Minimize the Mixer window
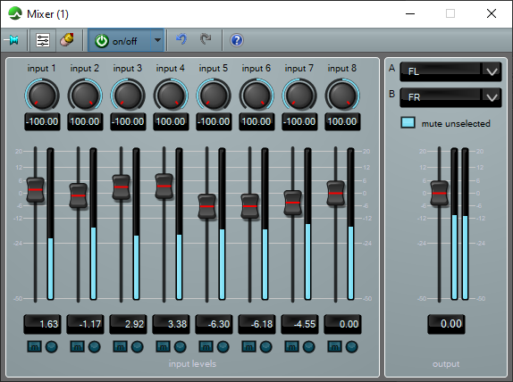The width and height of the screenshot is (513, 382). click(410, 13)
